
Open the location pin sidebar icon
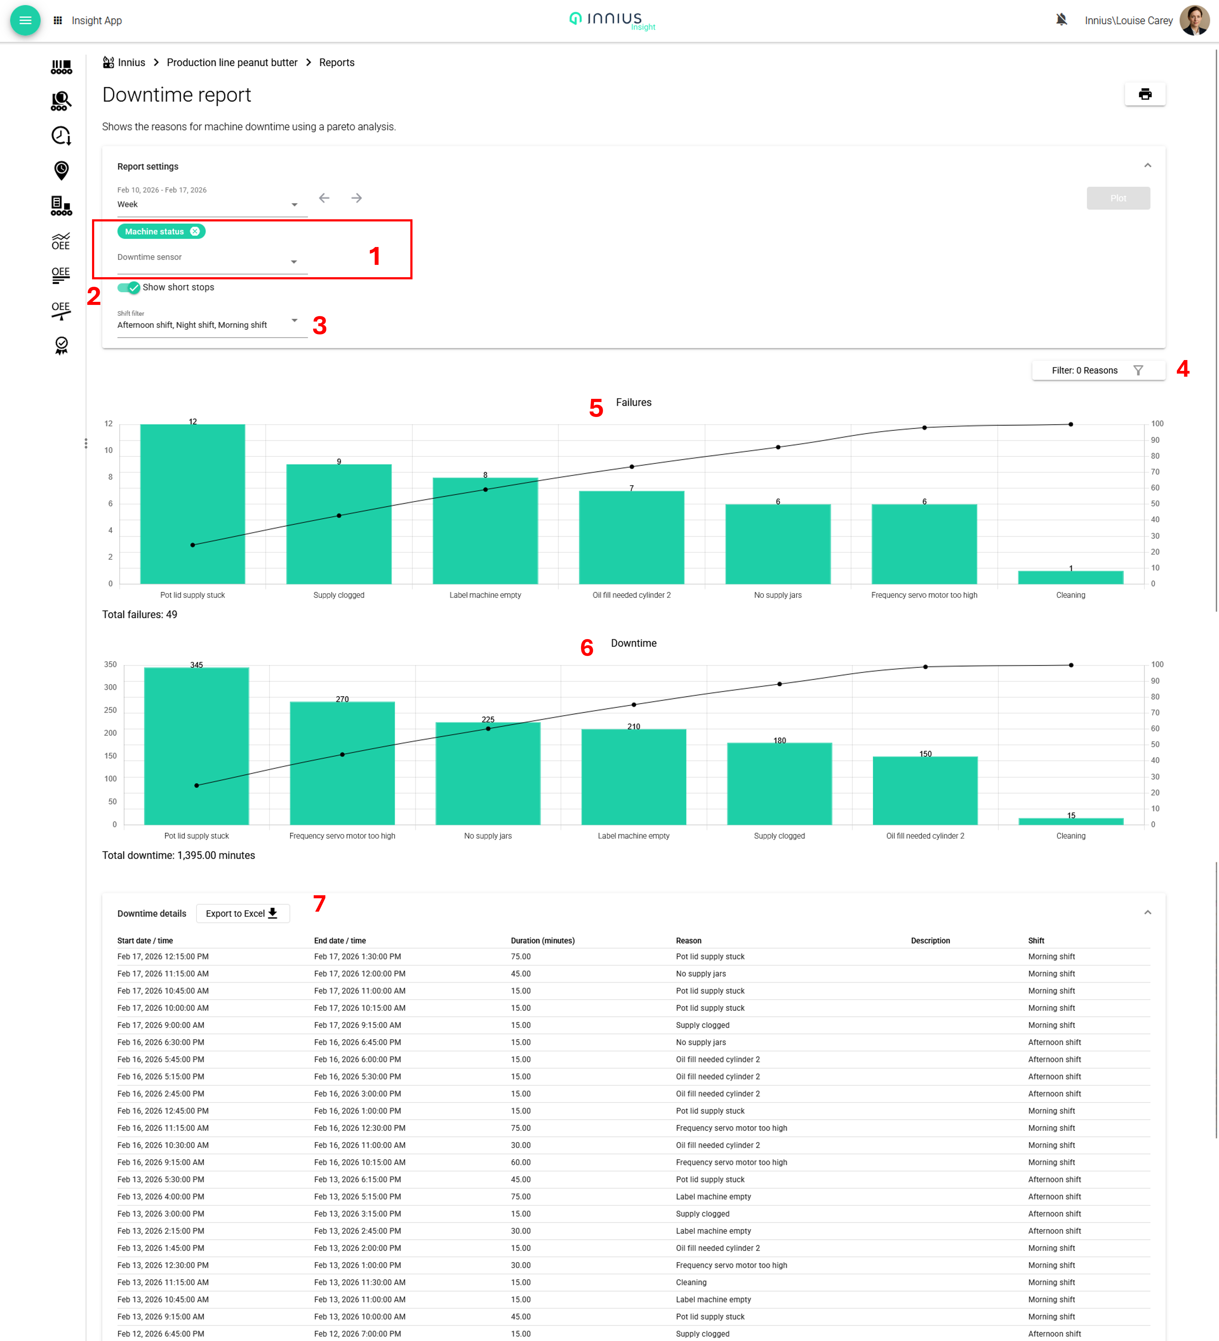[x=61, y=170]
